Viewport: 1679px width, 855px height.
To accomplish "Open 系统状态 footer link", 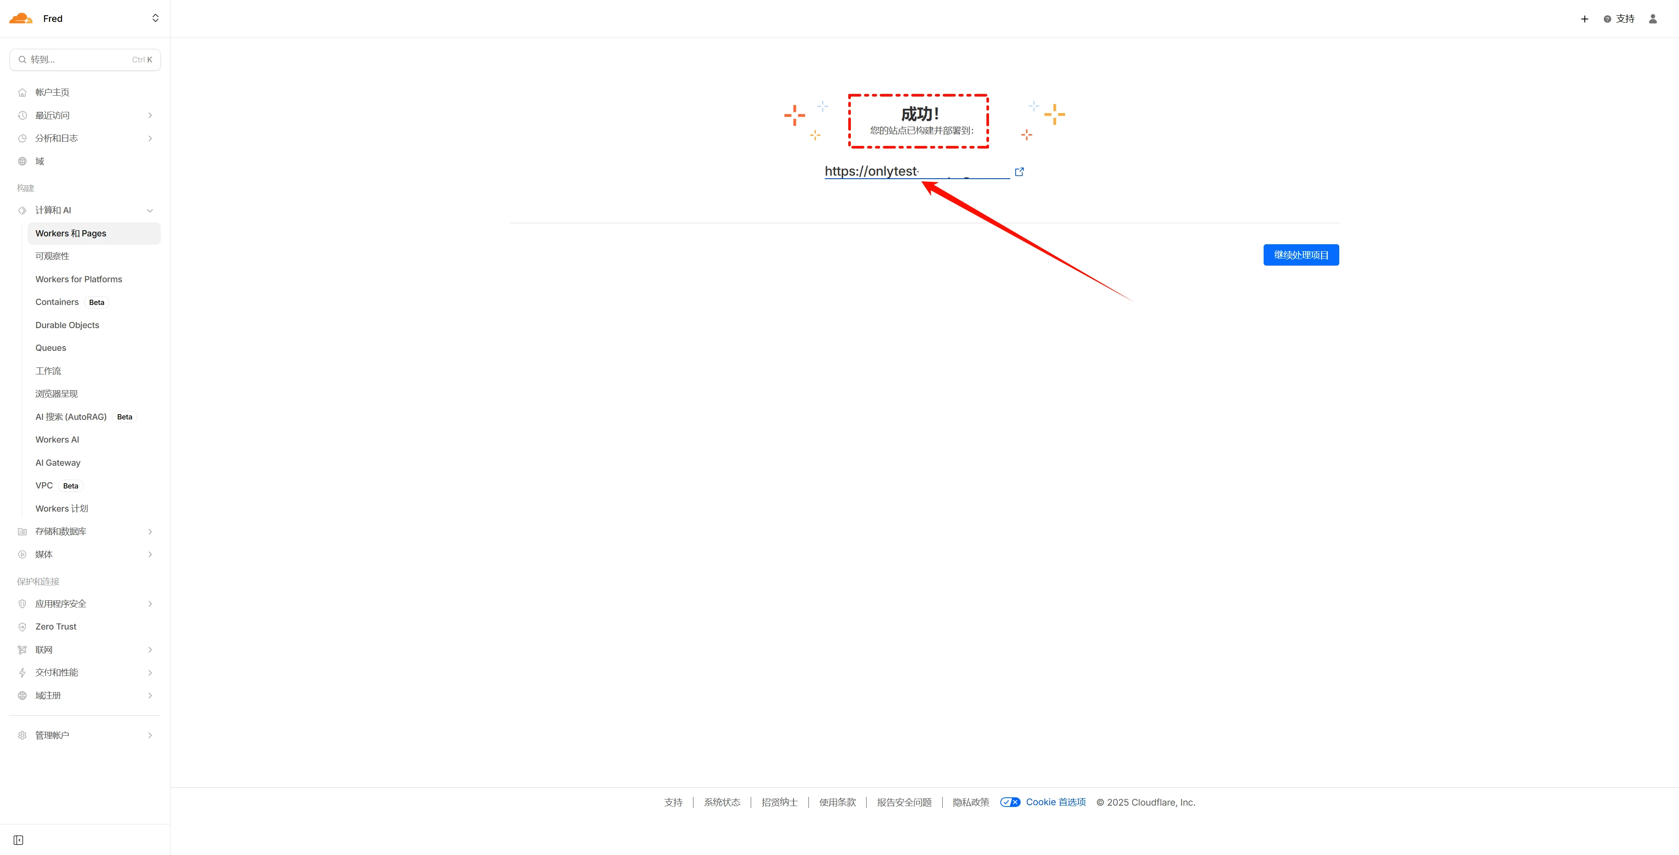I will tap(721, 802).
